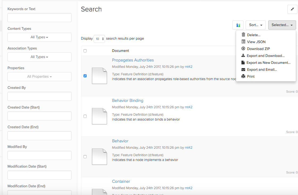Click the Behavior Binding document file icon
298x195 pixels.
pyautogui.click(x=99, y=116)
